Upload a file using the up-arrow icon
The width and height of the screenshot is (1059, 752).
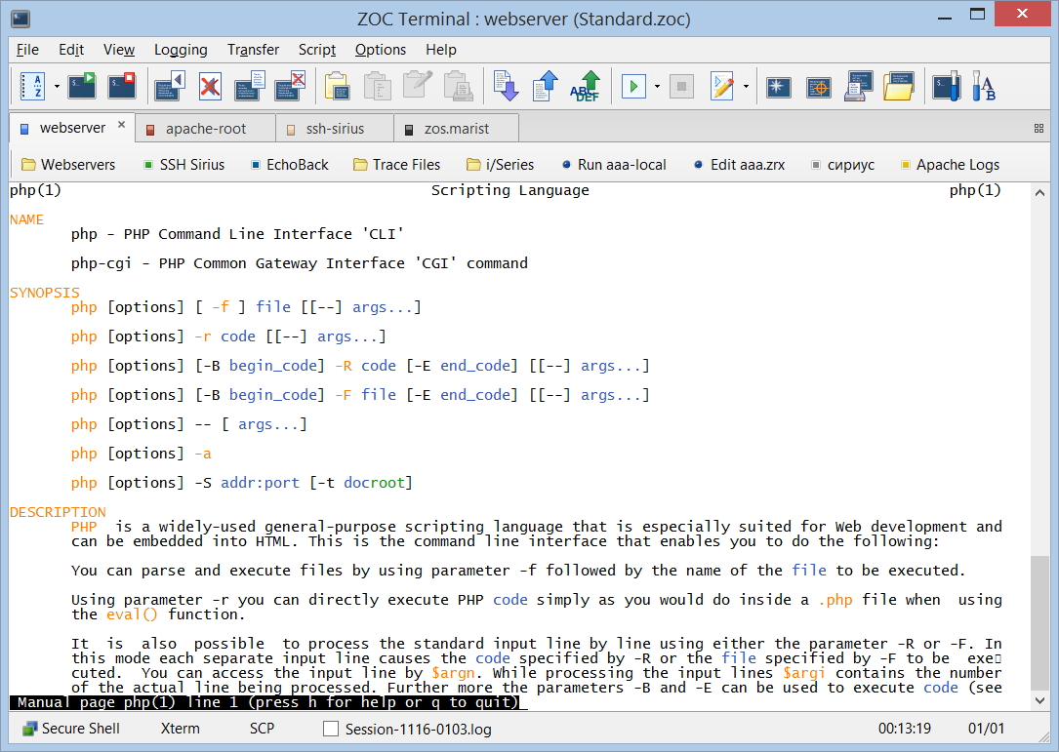click(545, 86)
